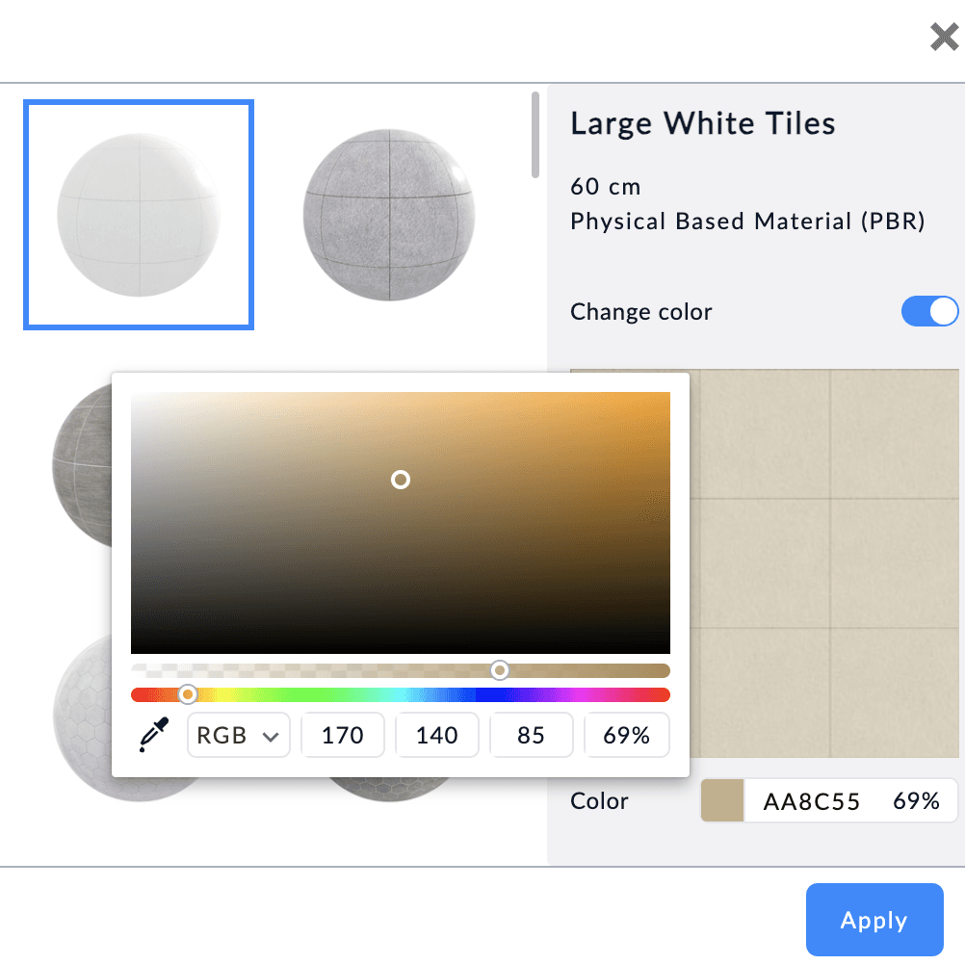The height and width of the screenshot is (965, 965).
Task: Click the green value field showing 140
Action: (436, 736)
